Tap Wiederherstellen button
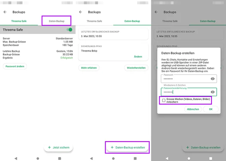The image size is (226, 161). tap(136, 68)
